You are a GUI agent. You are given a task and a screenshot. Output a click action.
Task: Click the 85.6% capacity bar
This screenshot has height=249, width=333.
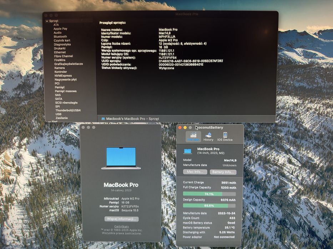pos(209,205)
